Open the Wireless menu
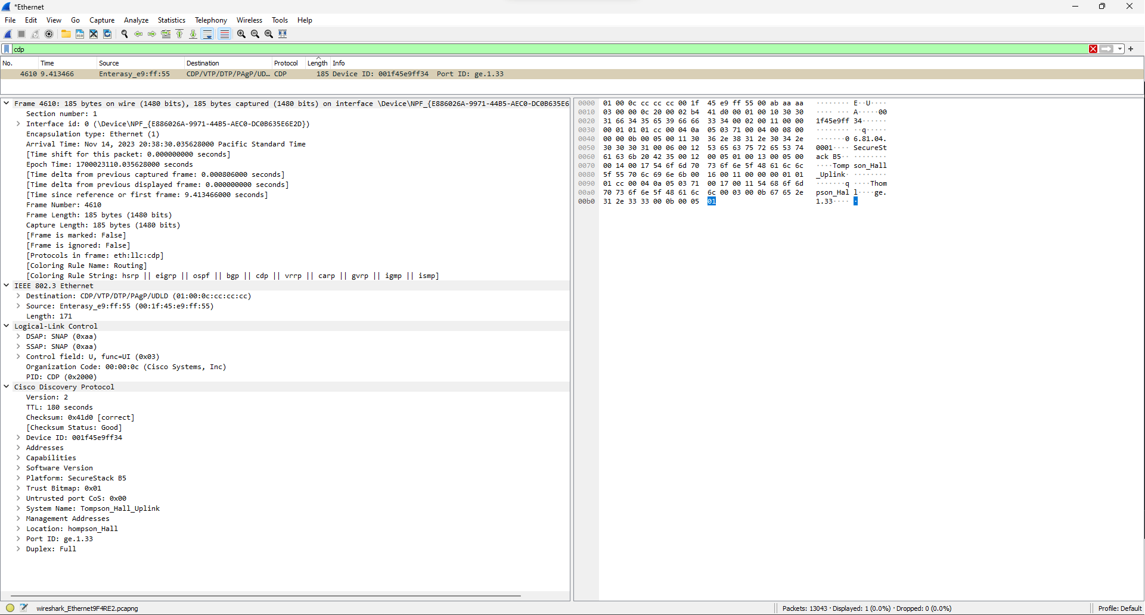The height and width of the screenshot is (615, 1145). (x=249, y=20)
